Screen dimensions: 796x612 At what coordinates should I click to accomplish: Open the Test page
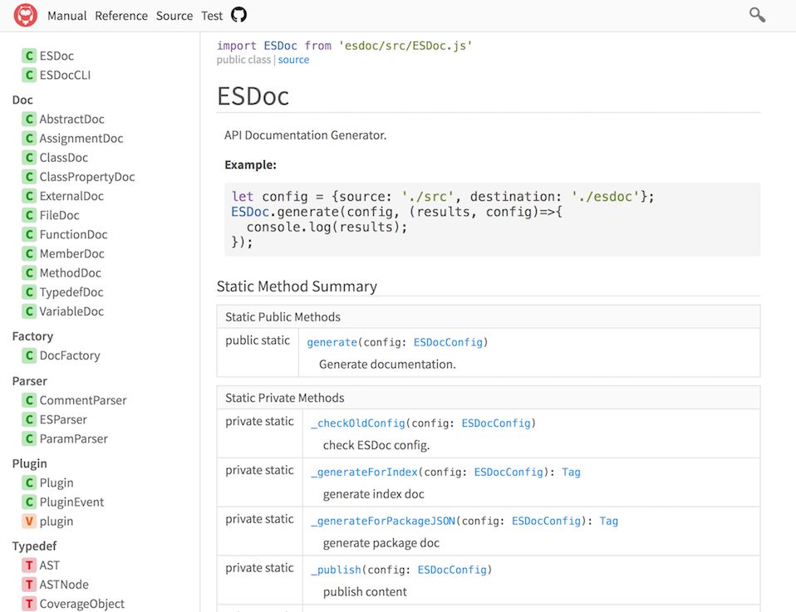point(212,15)
